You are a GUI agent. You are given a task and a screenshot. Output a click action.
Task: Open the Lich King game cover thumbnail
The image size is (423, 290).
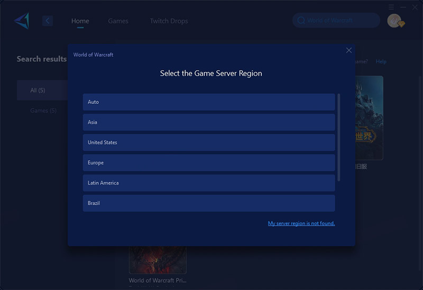pos(369,118)
